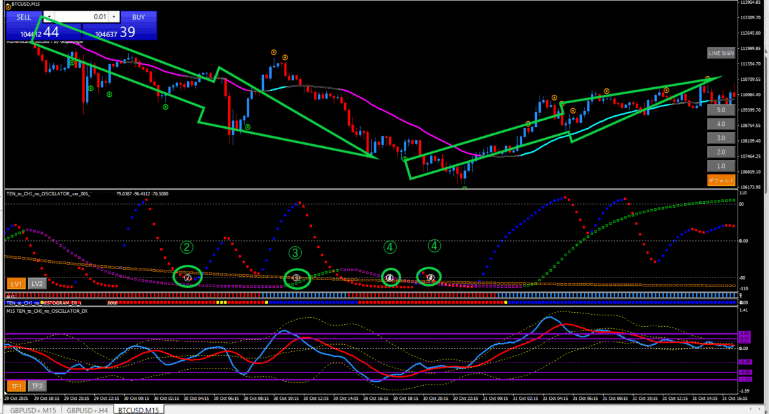The image size is (769, 414).
Task: Click the green circled number 2 marker
Action: pyautogui.click(x=186, y=247)
